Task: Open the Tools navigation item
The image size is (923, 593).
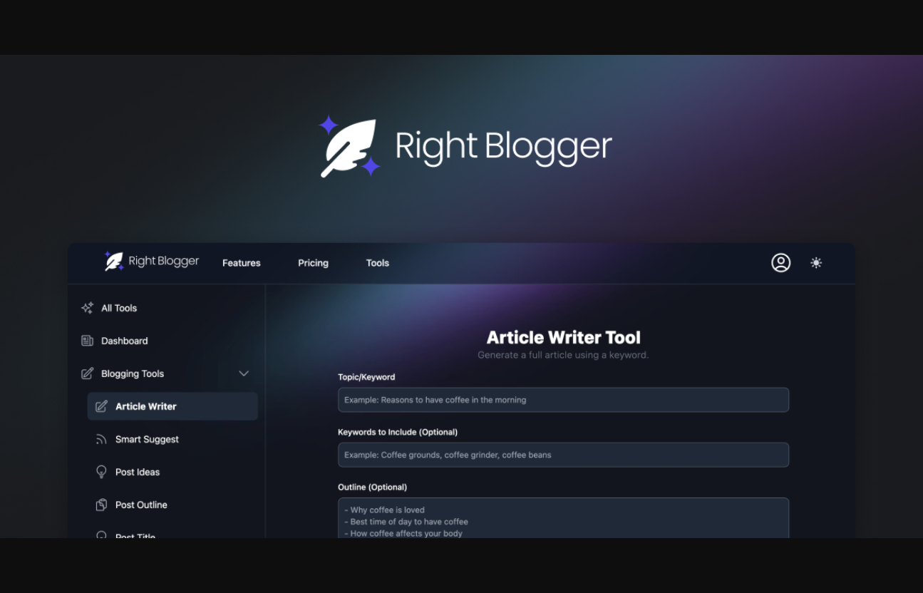Action: [x=377, y=263]
